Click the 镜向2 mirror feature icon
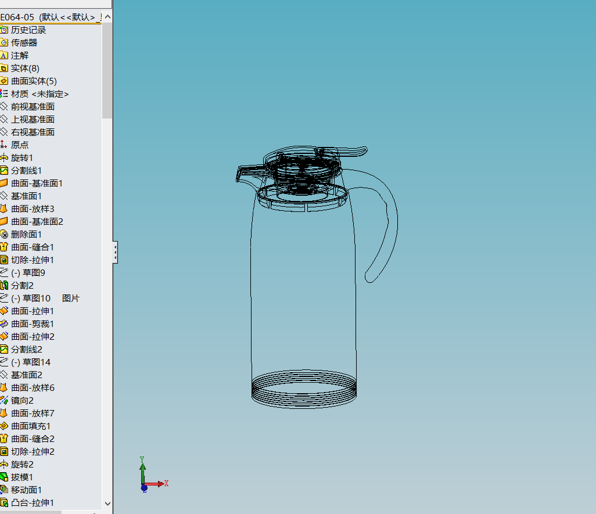The width and height of the screenshot is (596, 514). pyautogui.click(x=4, y=400)
